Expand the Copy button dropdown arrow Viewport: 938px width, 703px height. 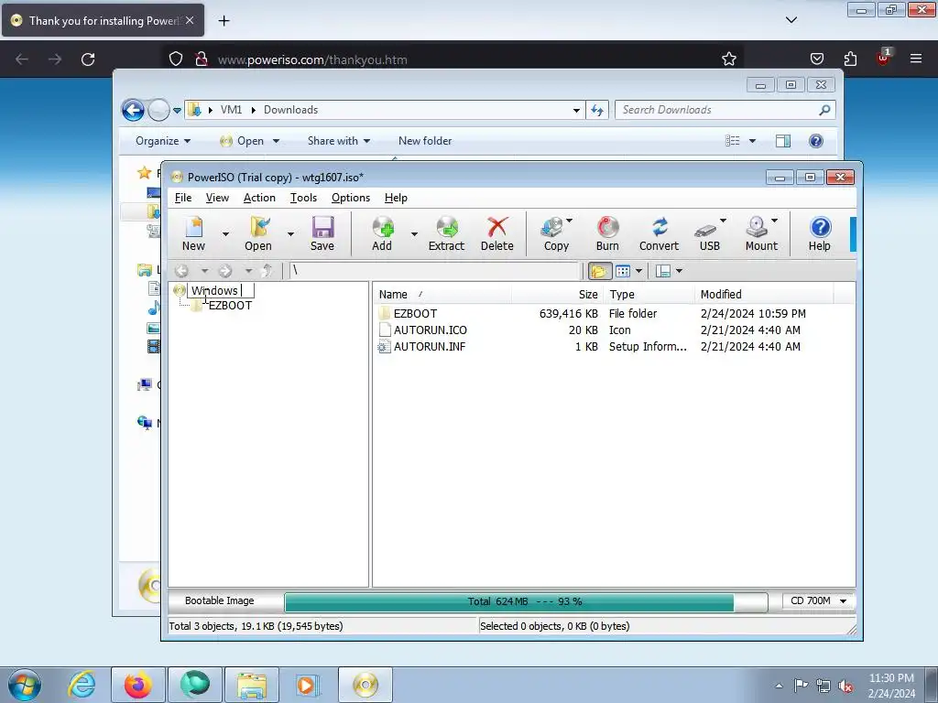(569, 222)
